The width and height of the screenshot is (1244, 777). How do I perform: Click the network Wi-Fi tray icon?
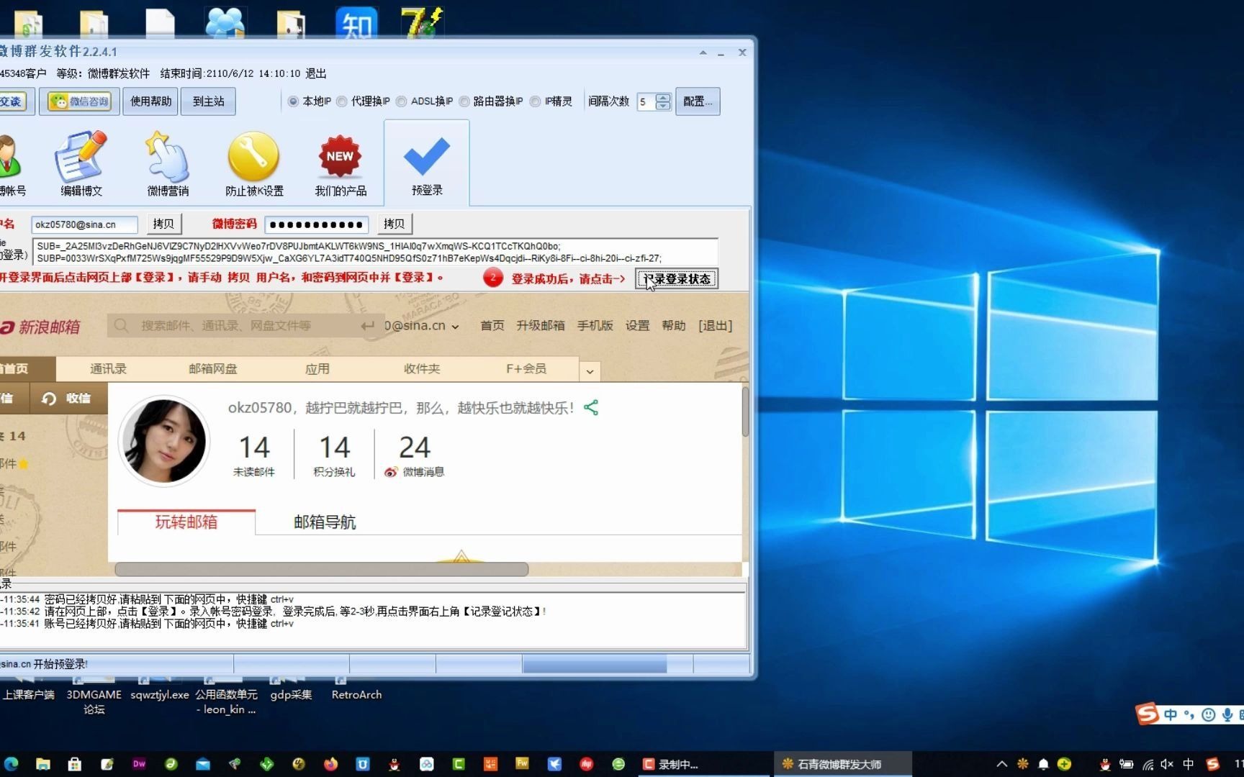[1148, 764]
